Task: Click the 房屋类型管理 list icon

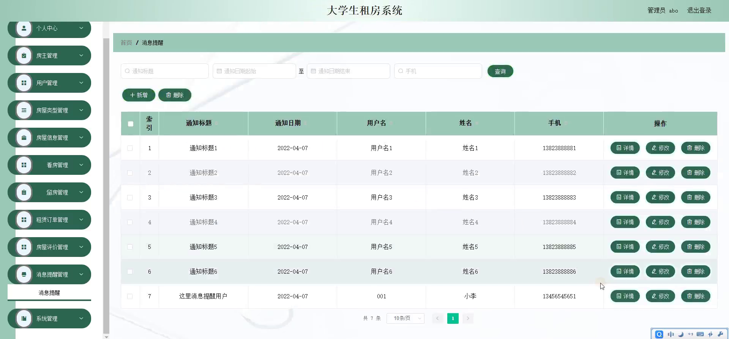Action: (x=24, y=110)
